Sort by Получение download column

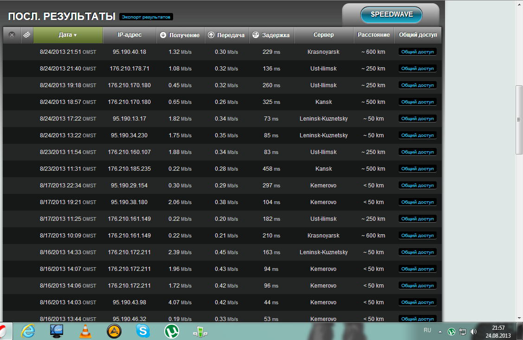click(180, 35)
